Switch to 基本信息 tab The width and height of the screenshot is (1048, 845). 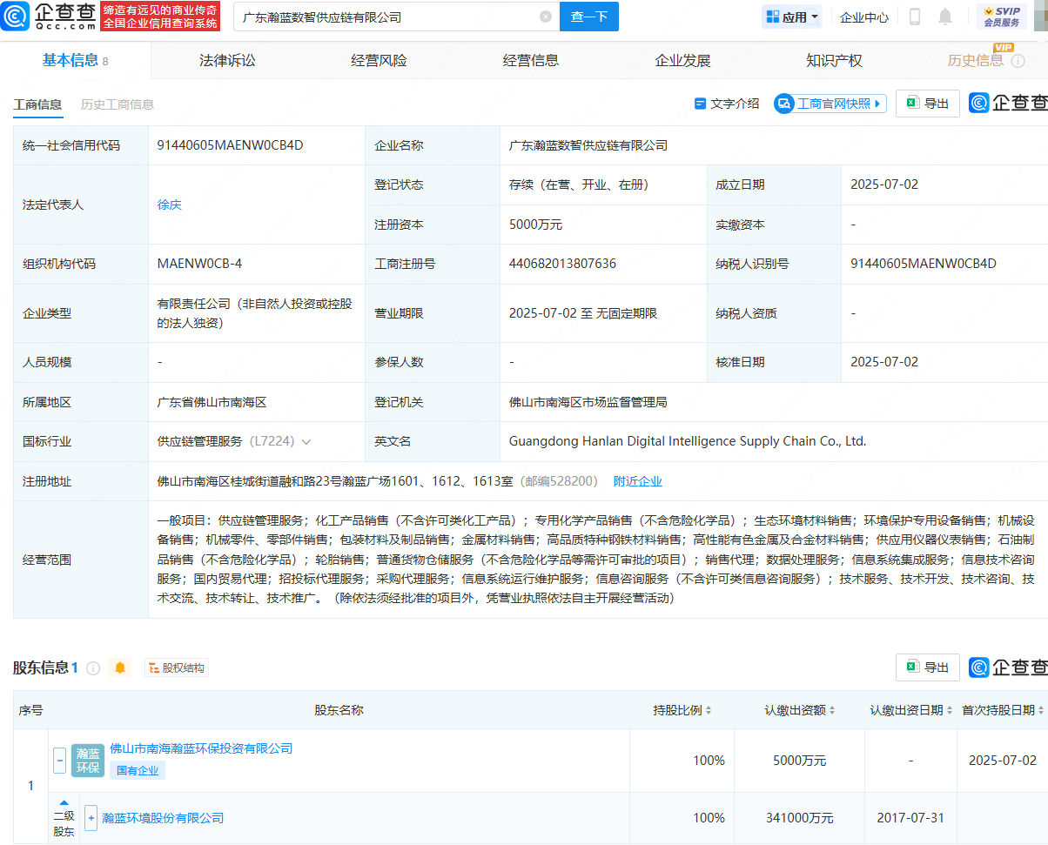point(76,60)
